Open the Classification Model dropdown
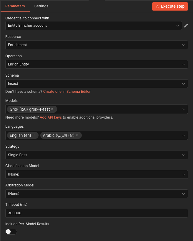Screen dimensions: 193x241 coord(96,174)
